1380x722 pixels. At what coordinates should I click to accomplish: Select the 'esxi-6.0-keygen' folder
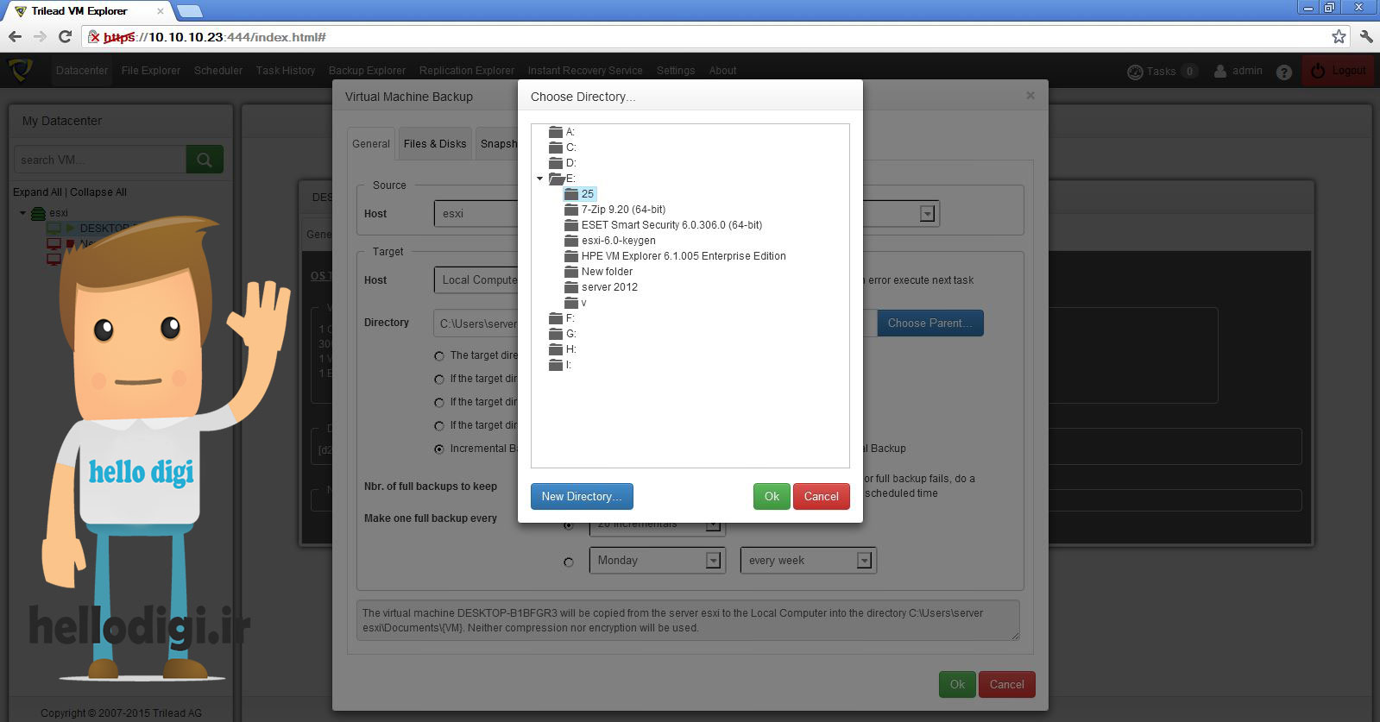[618, 241]
